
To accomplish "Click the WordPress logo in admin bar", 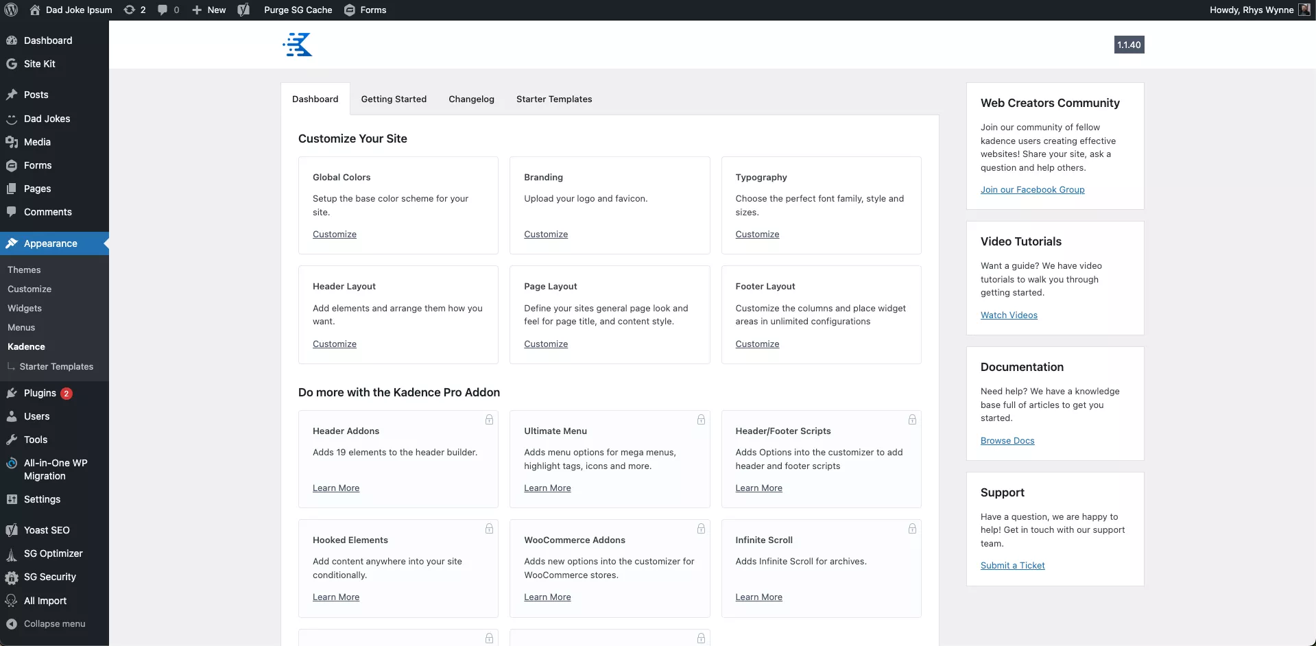I will (x=11, y=10).
